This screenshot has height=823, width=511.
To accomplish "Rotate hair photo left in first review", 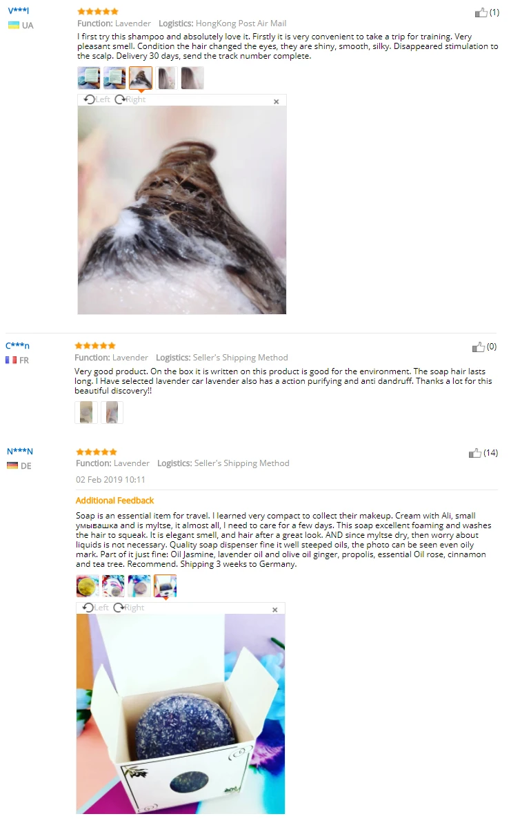I will (x=97, y=99).
